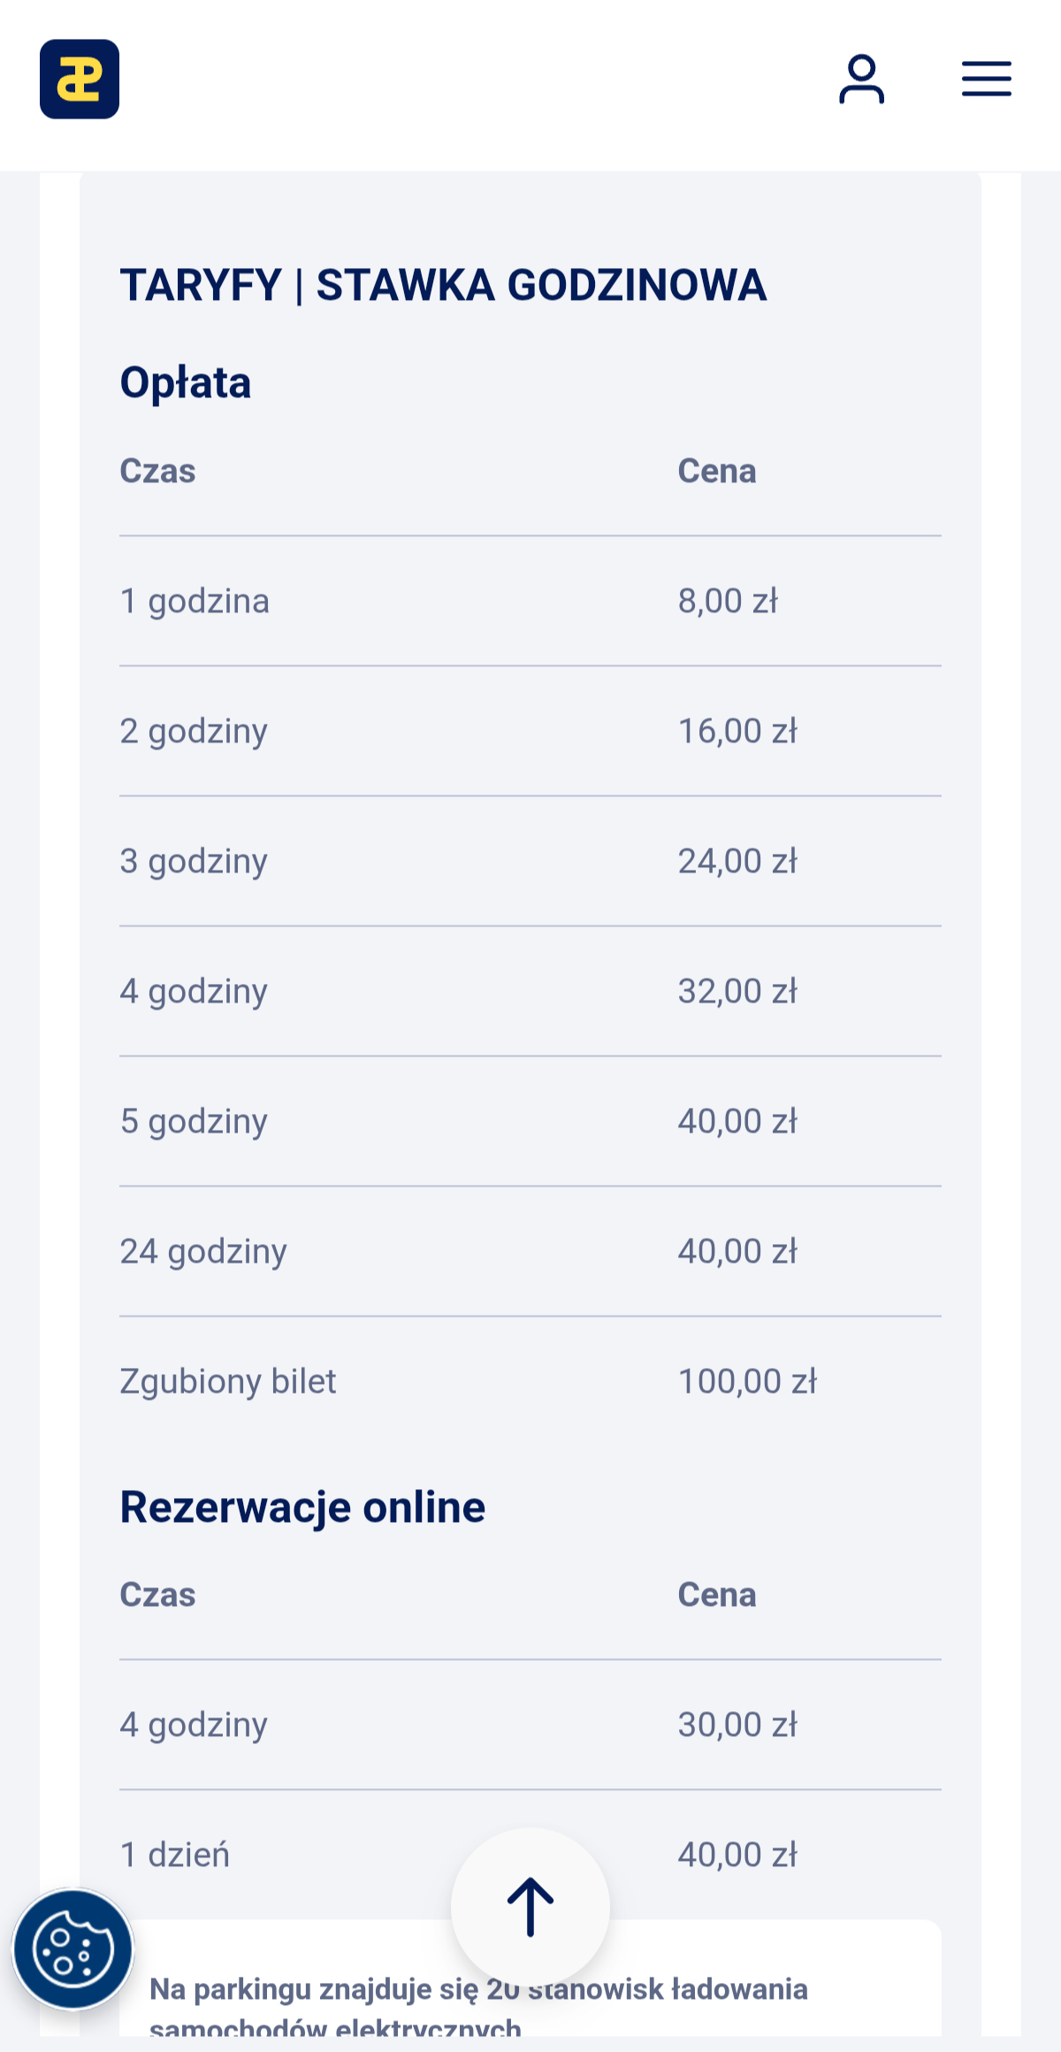Click the "24 godziny" tariff row
Viewport: 1061px width, 2052px height.
click(203, 1251)
